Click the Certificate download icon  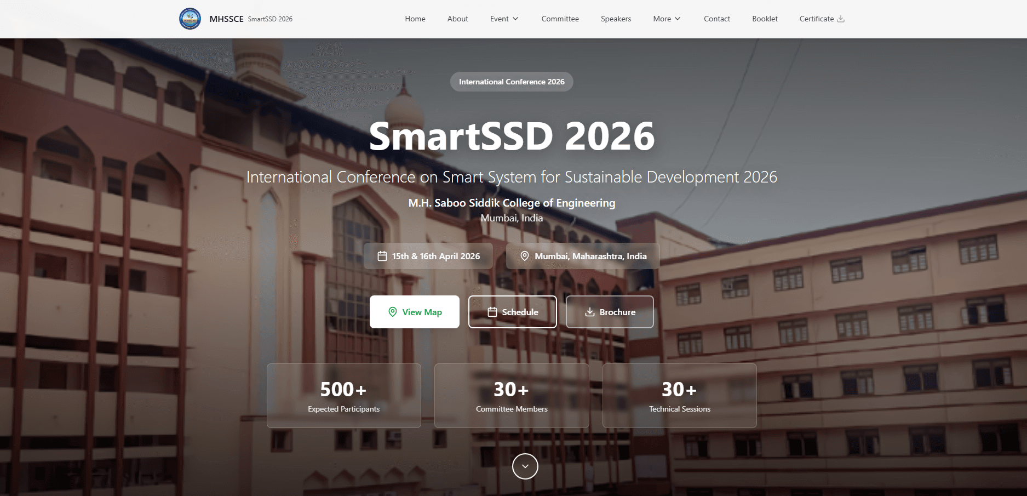(841, 19)
